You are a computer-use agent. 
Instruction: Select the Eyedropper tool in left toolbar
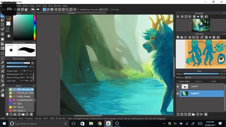[2, 90]
